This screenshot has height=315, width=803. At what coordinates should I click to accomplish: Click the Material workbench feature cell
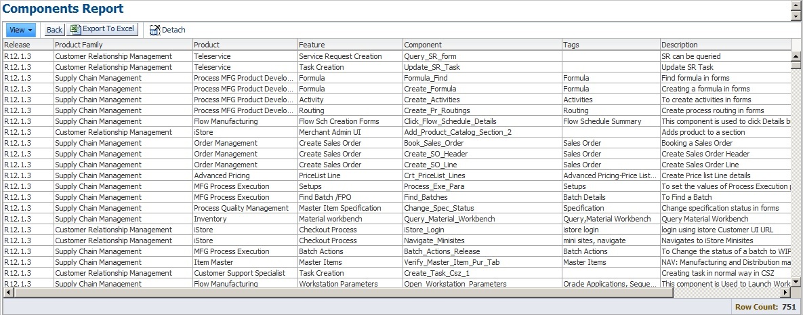(350, 219)
